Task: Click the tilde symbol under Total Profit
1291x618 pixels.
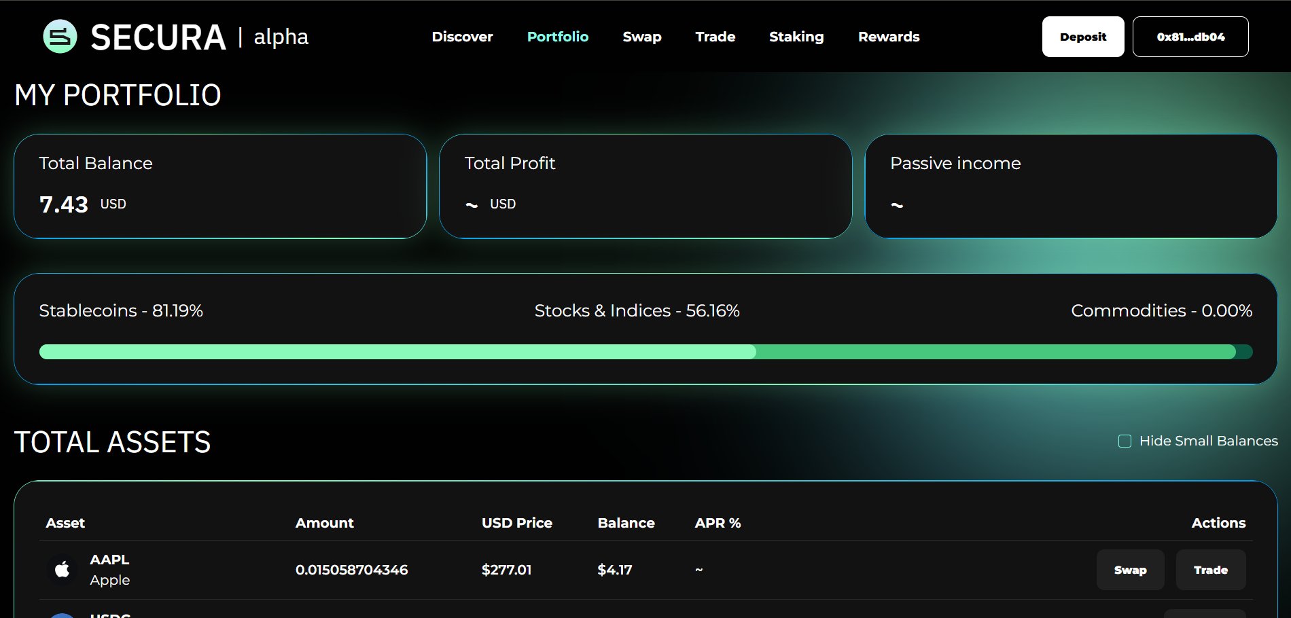Action: [x=471, y=204]
